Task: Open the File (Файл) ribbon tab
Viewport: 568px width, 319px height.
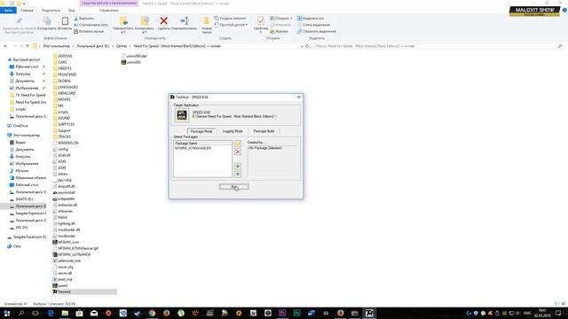Action: click(8, 11)
